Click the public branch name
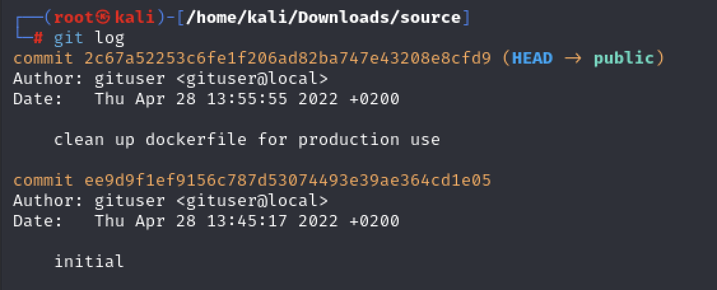The image size is (717, 290). click(x=624, y=59)
